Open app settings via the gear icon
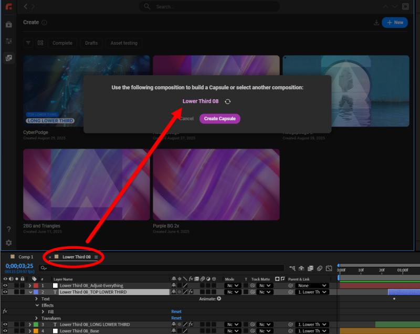The height and width of the screenshot is (334, 420). (8, 243)
